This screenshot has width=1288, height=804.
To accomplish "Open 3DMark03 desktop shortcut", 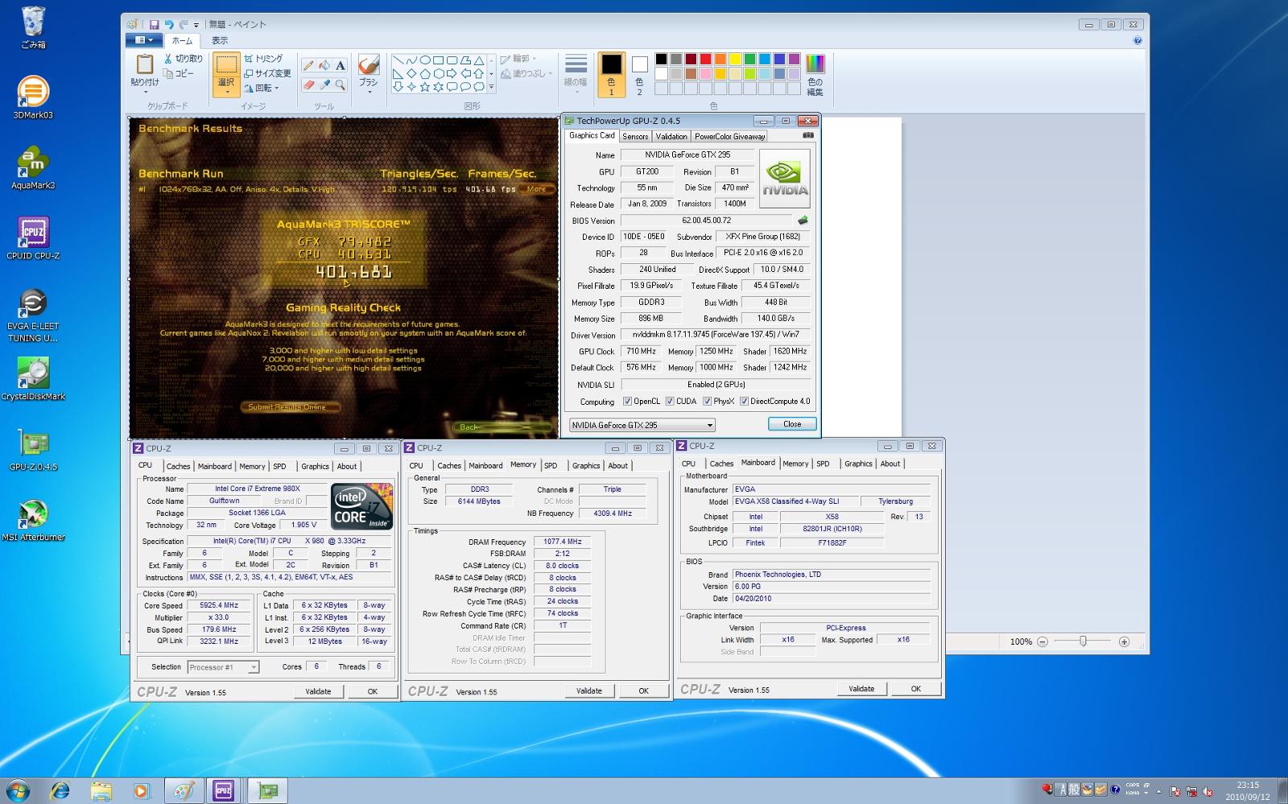I will (x=33, y=97).
